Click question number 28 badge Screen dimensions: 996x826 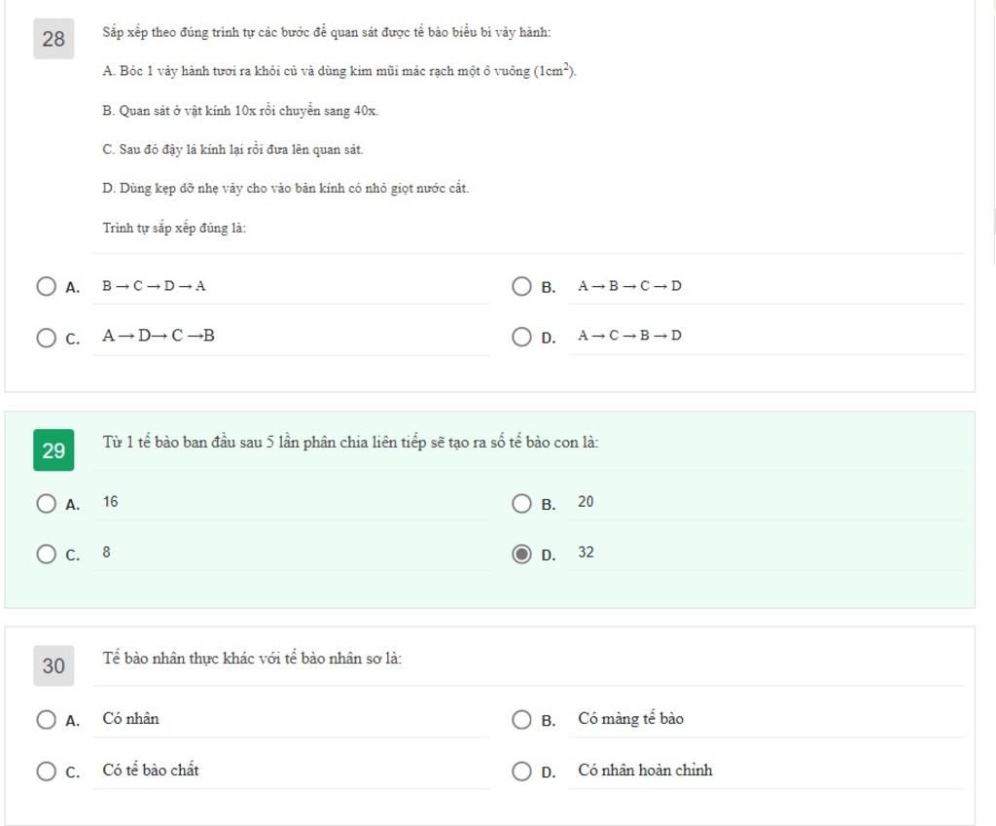pos(53,39)
